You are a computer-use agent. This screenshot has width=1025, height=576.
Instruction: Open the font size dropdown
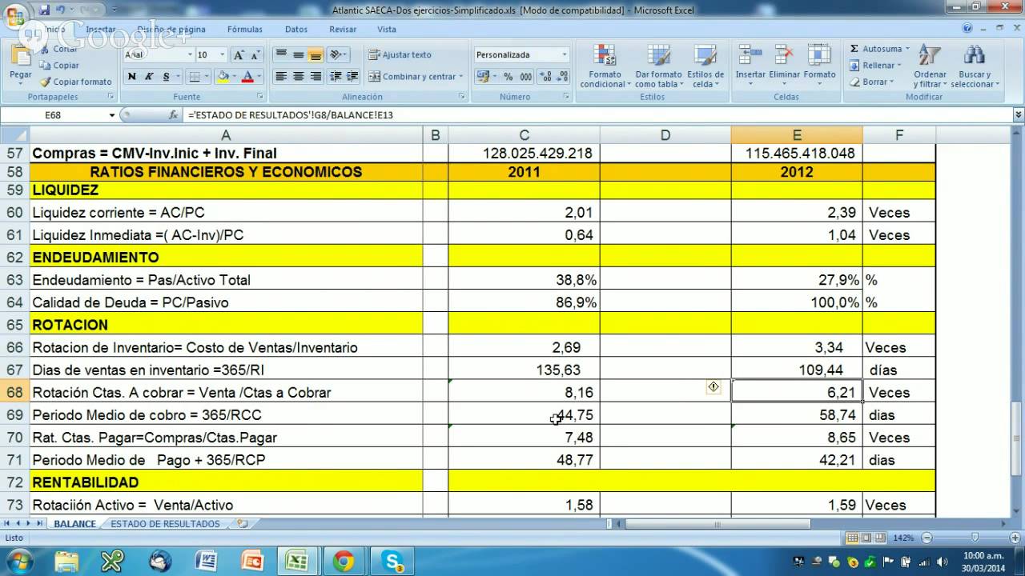[223, 54]
